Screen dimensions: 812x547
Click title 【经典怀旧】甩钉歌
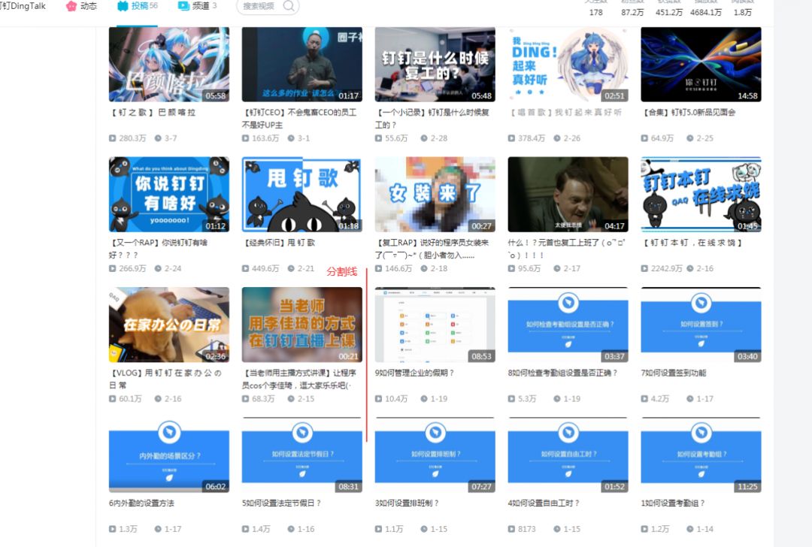click(x=279, y=242)
